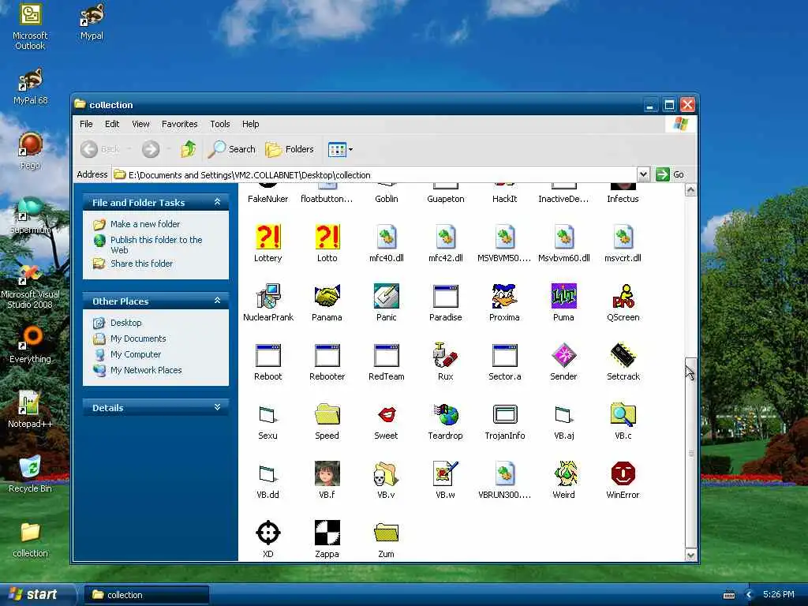Select the VBRUN300 dll file
The image size is (808, 606).
coord(504,473)
